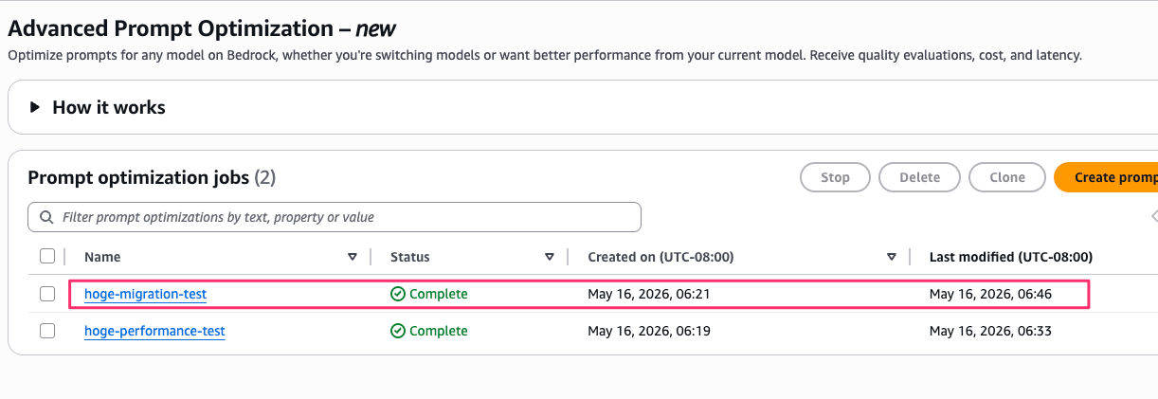
Task: Click the Clone button
Action: 1007,177
